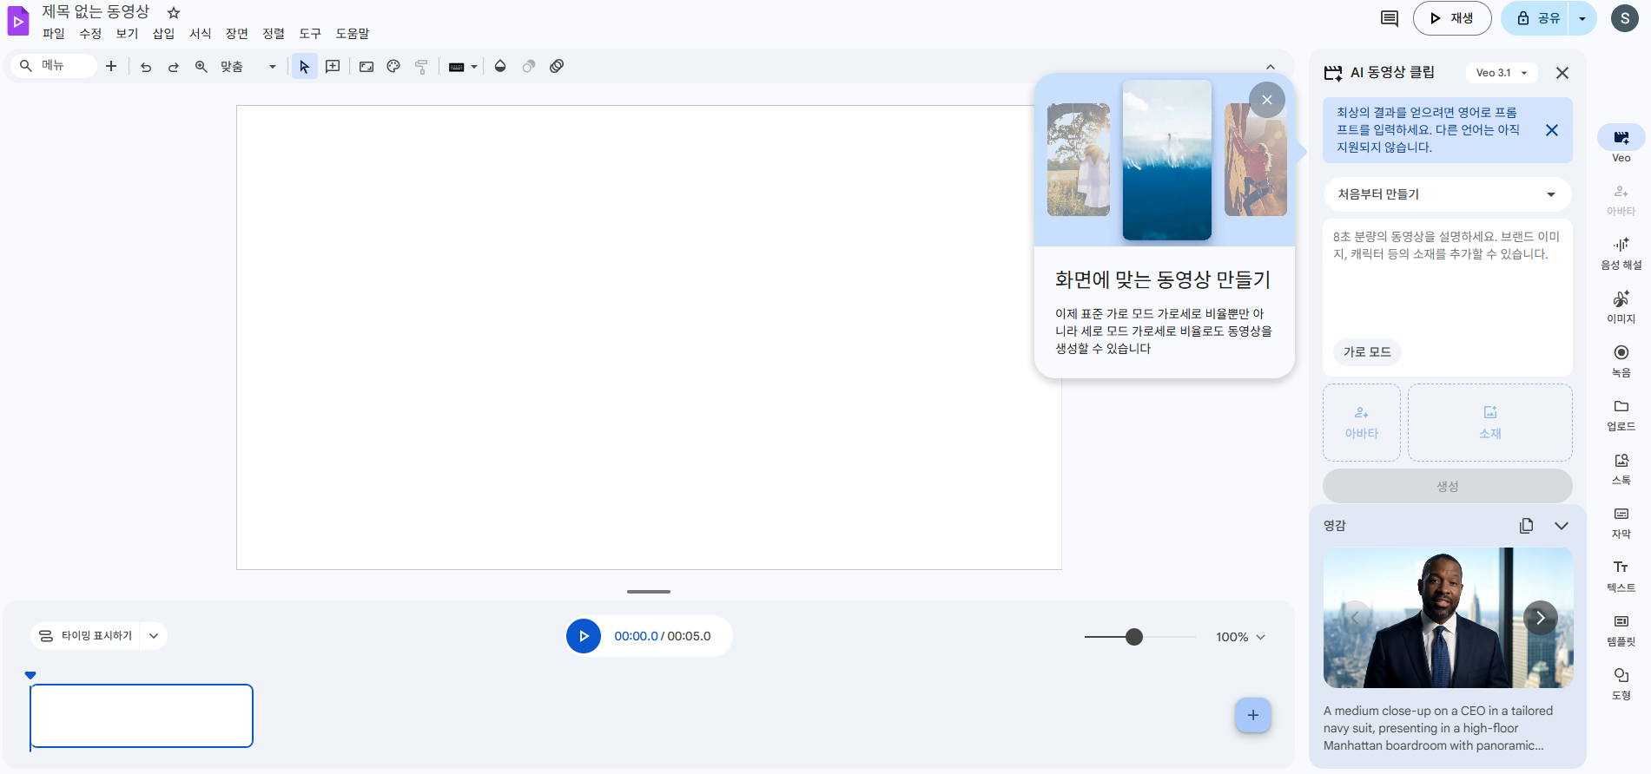Add a comment using the toolbar icon
Screen dimensions: 1651x774
[x=333, y=67]
